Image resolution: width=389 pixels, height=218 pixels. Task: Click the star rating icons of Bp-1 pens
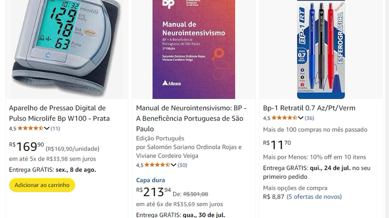pyautogui.click(x=284, y=118)
